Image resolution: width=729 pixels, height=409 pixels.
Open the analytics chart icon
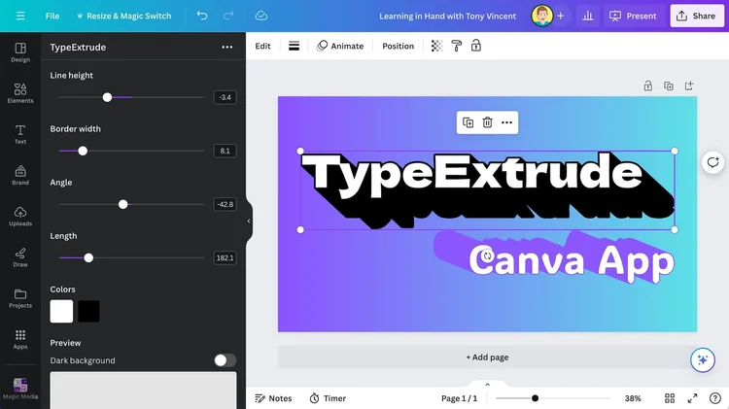click(x=588, y=16)
